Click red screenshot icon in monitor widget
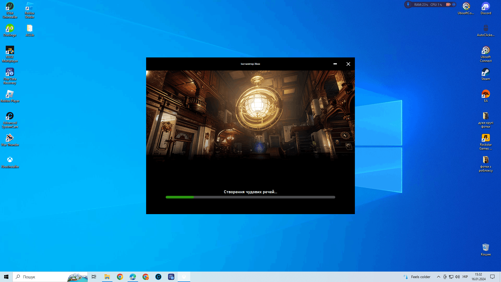 (448, 4)
